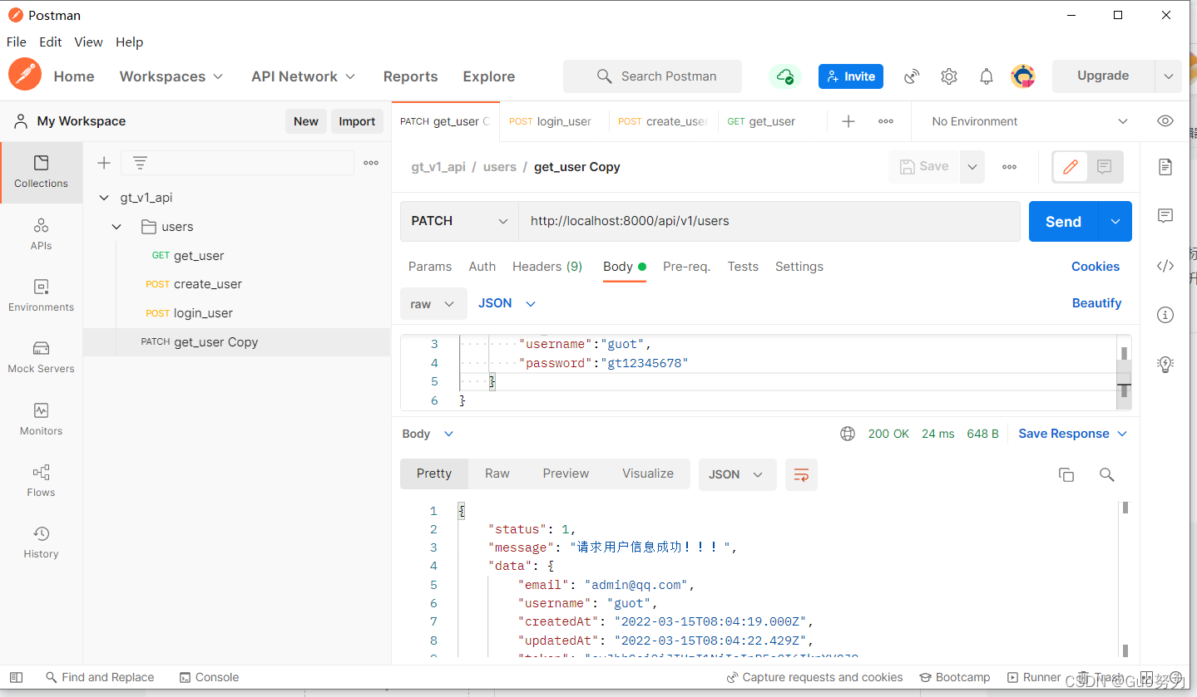Open sync status cloud icon
This screenshot has width=1197, height=697.
pyautogui.click(x=785, y=76)
